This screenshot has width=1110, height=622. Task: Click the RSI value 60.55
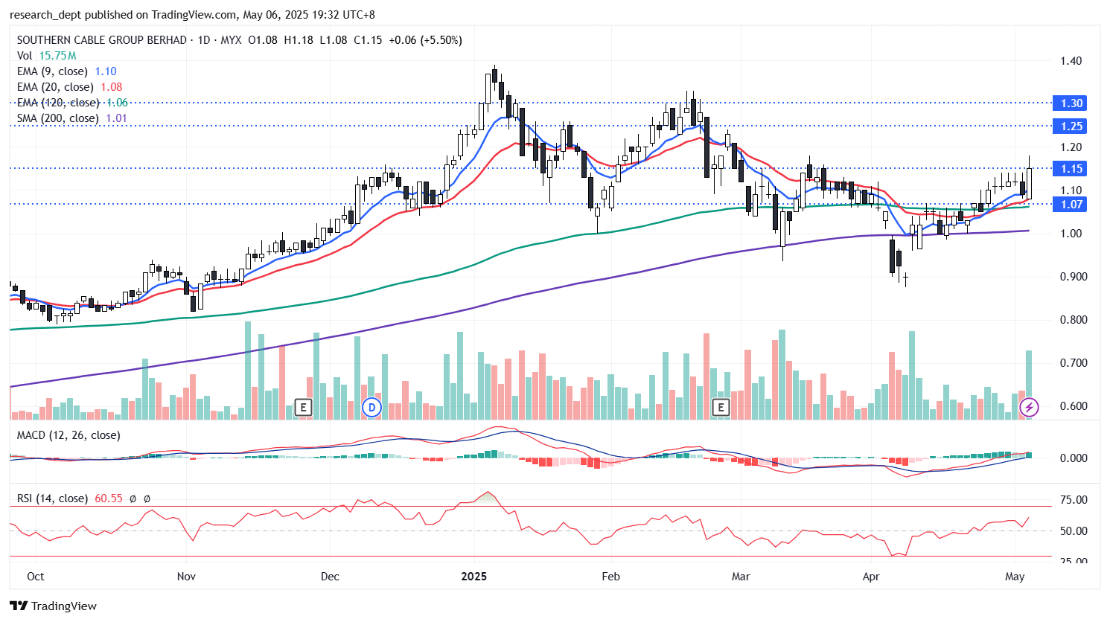(x=109, y=498)
